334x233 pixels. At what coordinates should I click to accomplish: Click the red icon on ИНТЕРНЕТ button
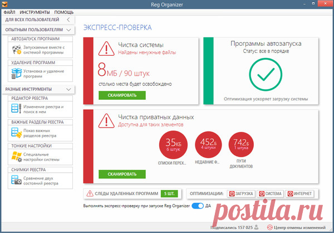(290, 194)
